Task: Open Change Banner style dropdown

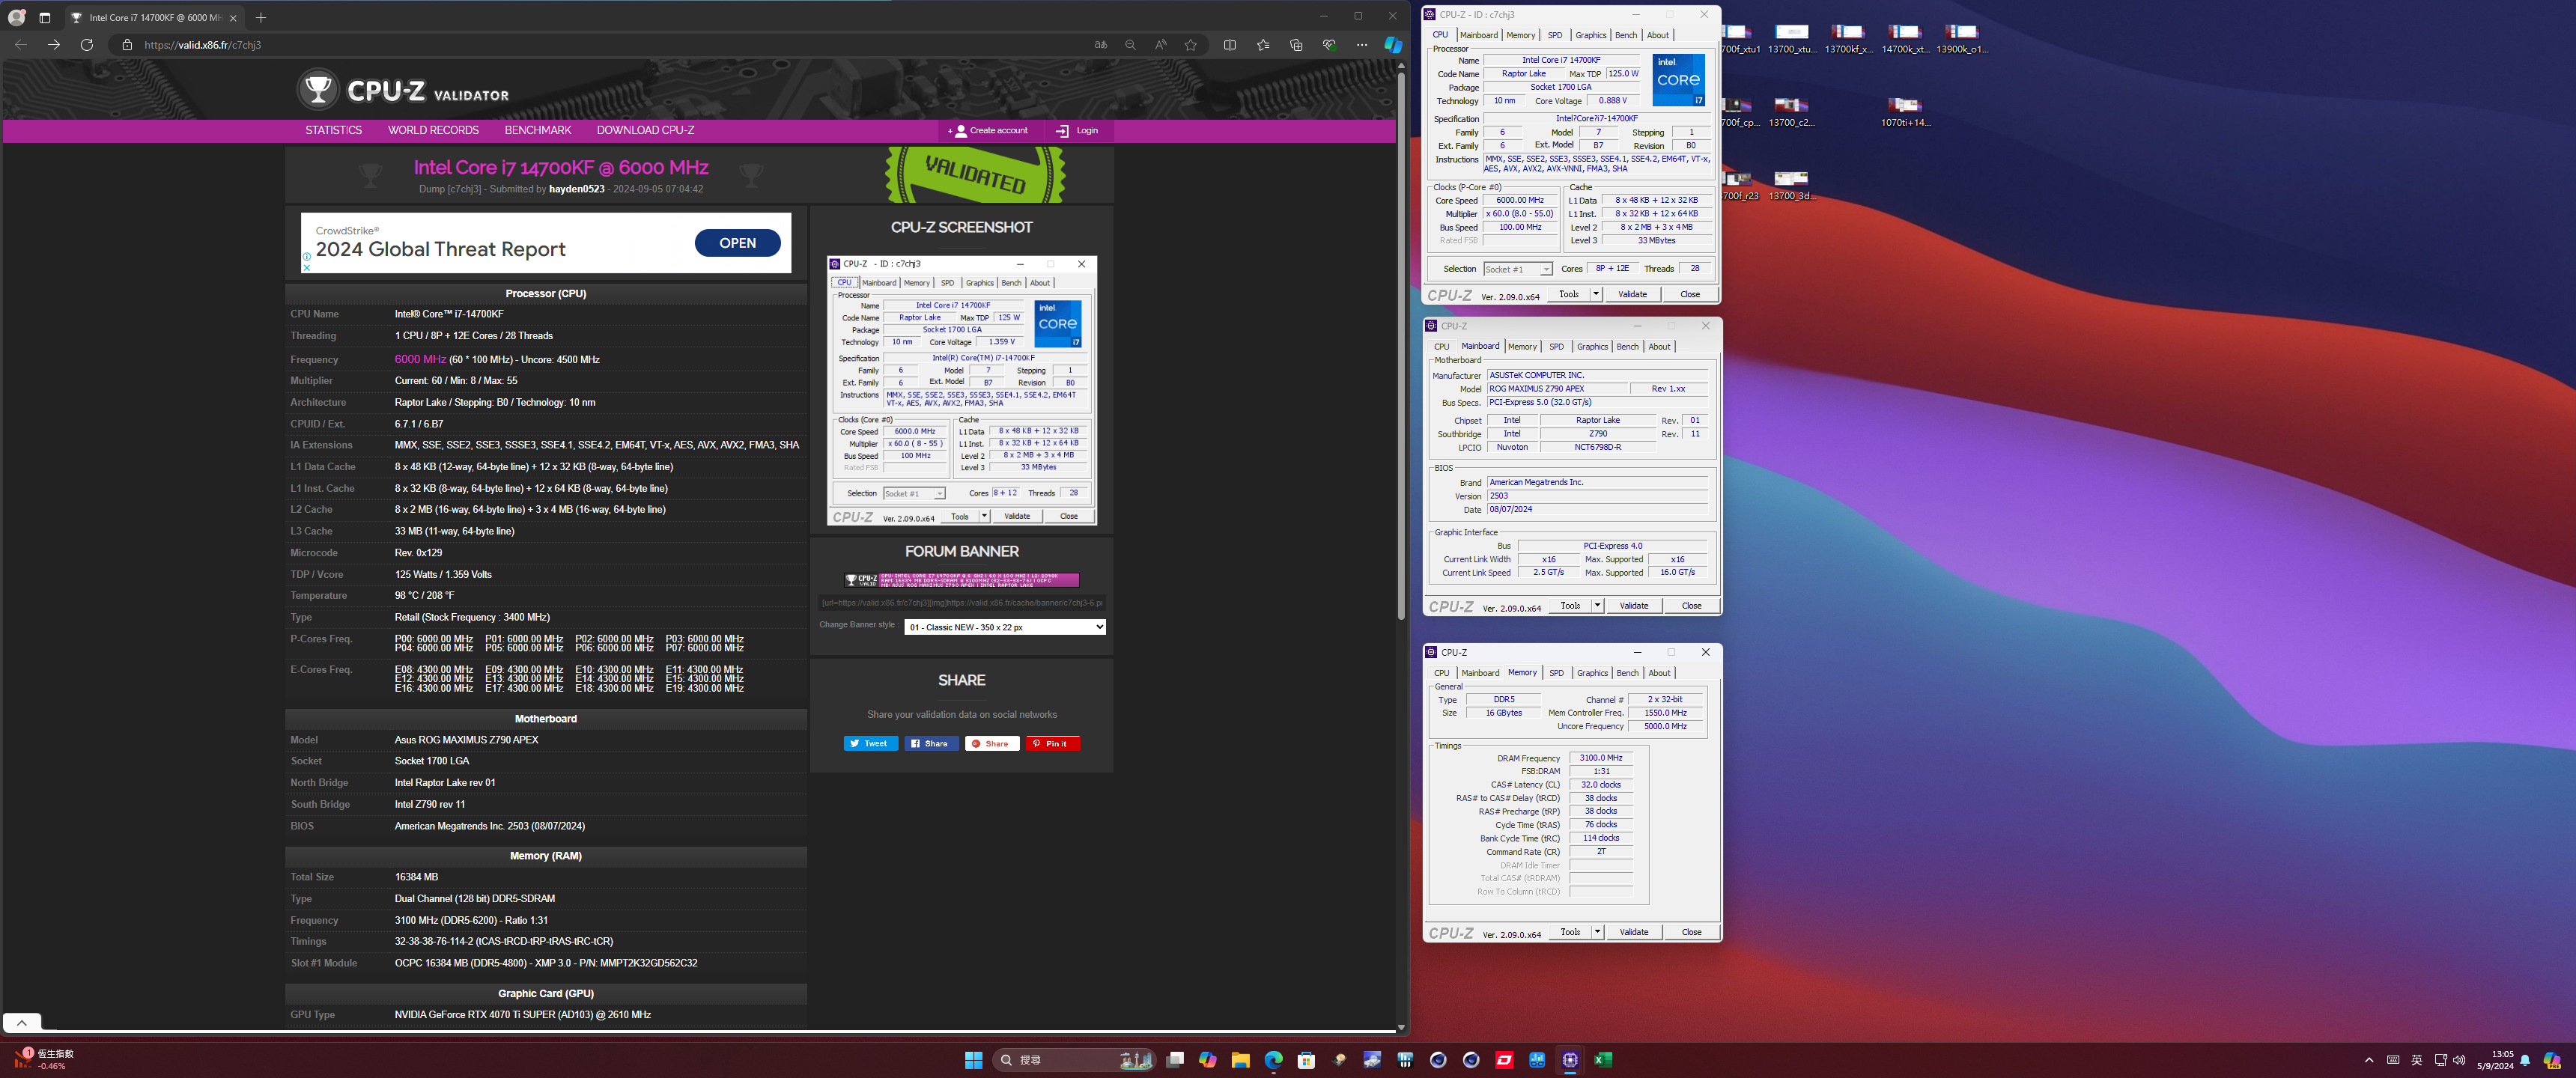Action: click(x=1005, y=627)
